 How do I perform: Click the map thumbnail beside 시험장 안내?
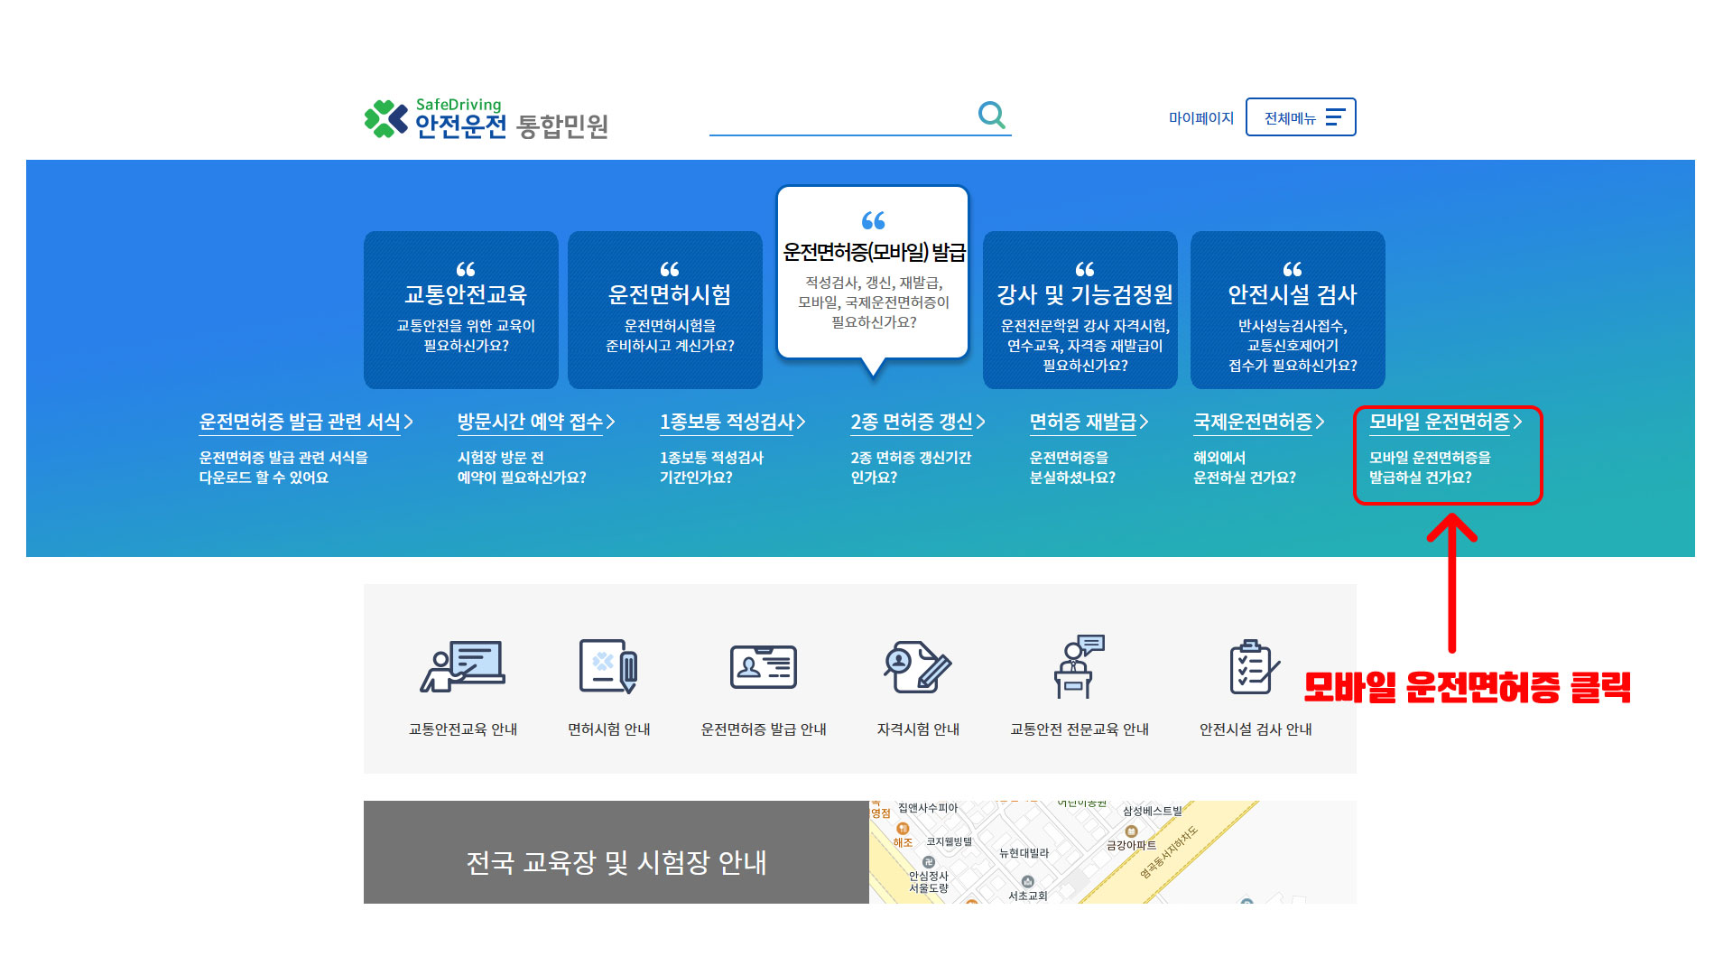tap(1112, 851)
